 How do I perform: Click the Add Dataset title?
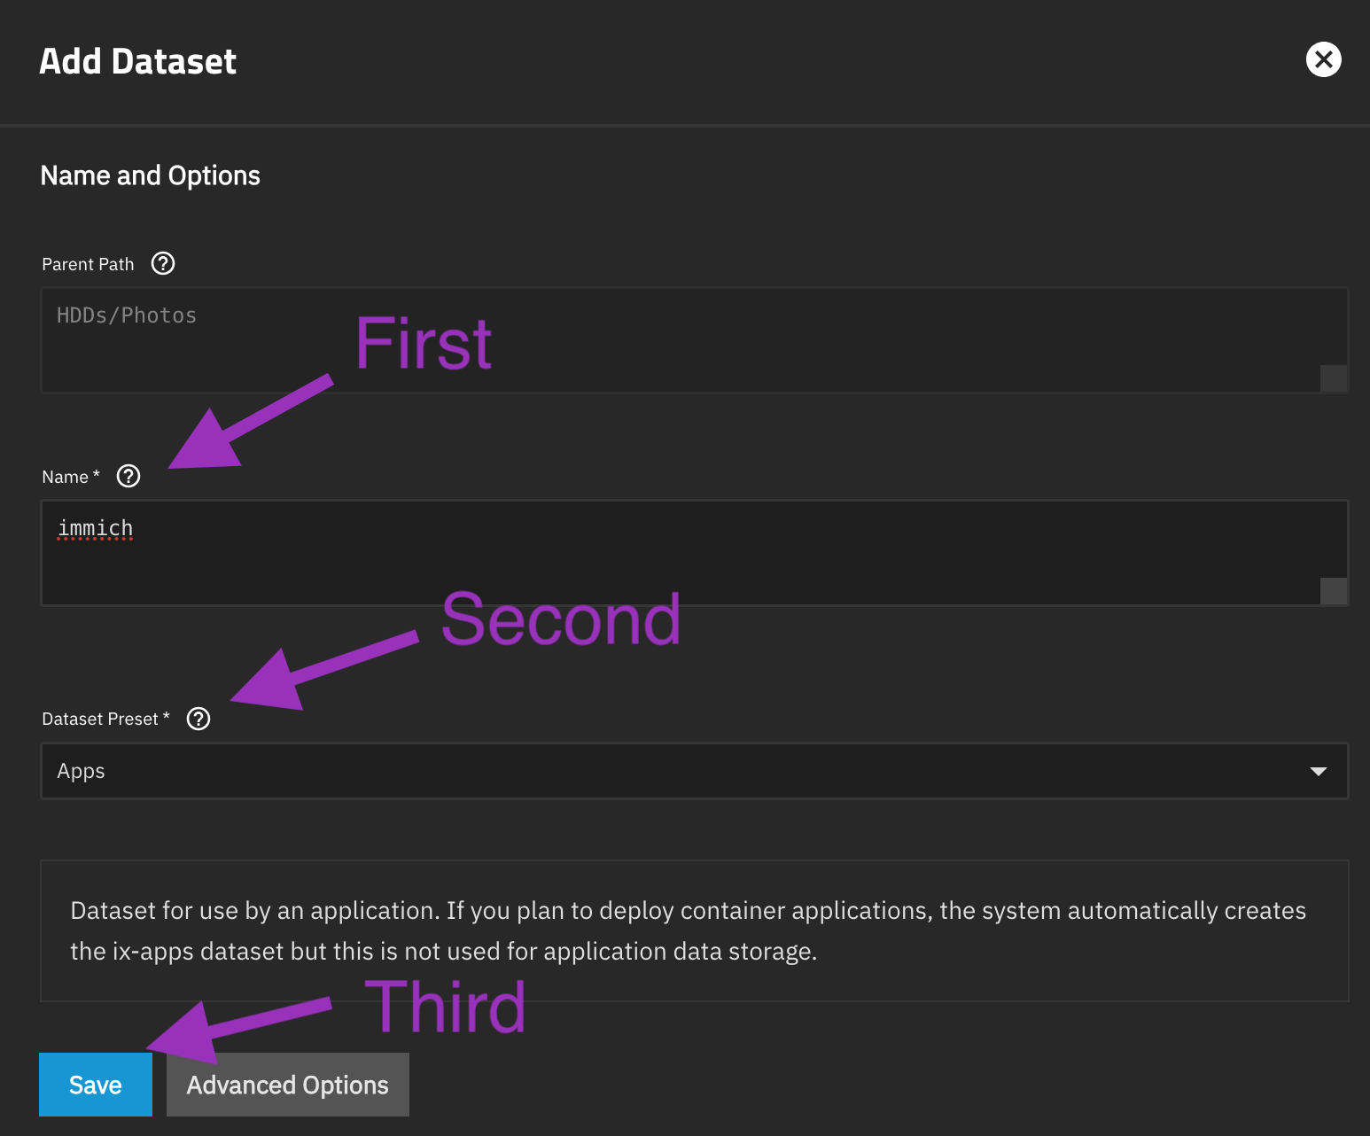[x=138, y=62]
